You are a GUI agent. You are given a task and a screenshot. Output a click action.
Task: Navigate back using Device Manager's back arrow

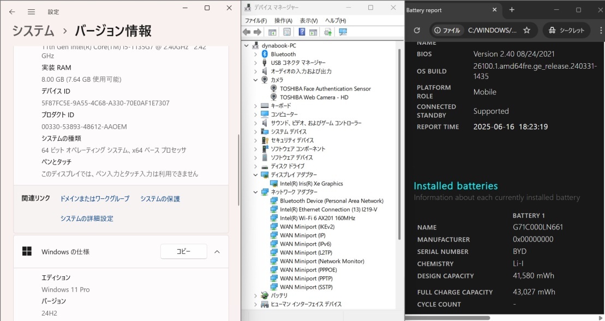coord(247,31)
